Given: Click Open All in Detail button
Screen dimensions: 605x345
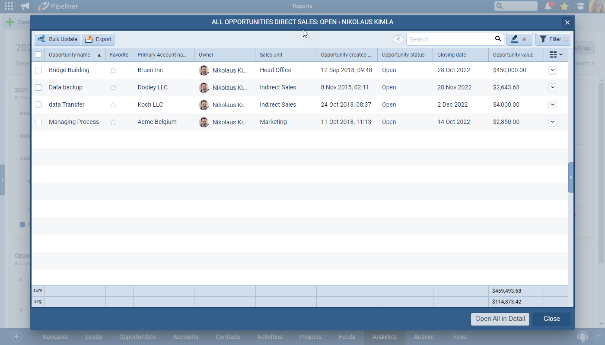Looking at the screenshot, I should coord(500,319).
